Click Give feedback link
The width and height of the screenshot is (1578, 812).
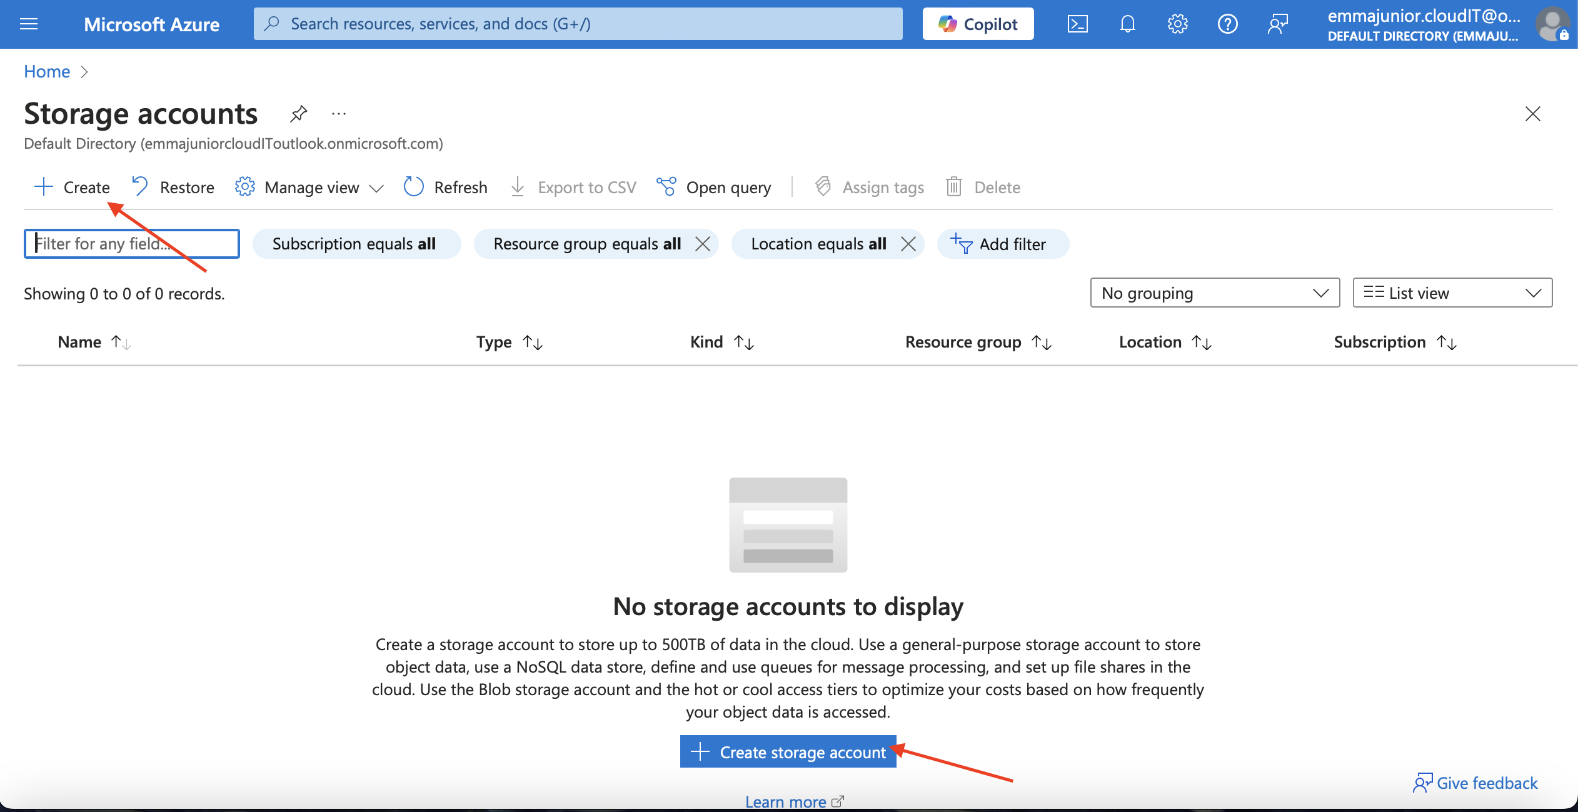tap(1475, 783)
